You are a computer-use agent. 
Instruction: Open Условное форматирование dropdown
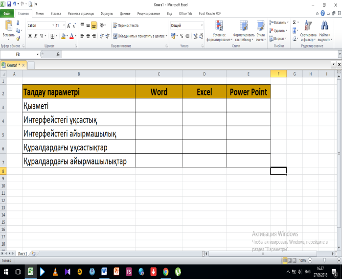(x=219, y=31)
